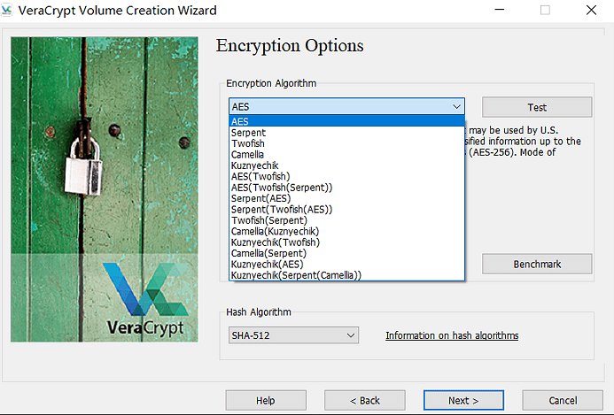The width and height of the screenshot is (614, 415).
Task: Pick Twofish in the dropdown list
Action: click(346, 143)
